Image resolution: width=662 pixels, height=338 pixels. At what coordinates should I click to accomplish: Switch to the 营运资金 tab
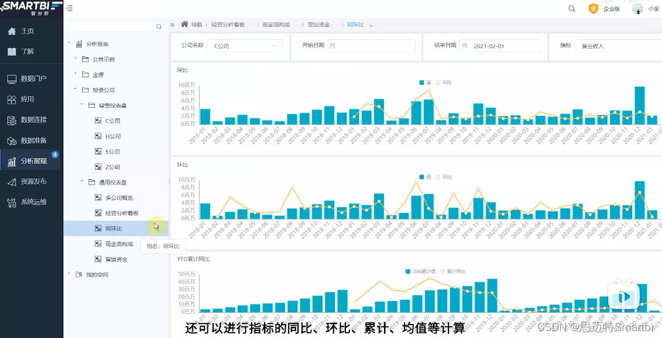tap(319, 25)
